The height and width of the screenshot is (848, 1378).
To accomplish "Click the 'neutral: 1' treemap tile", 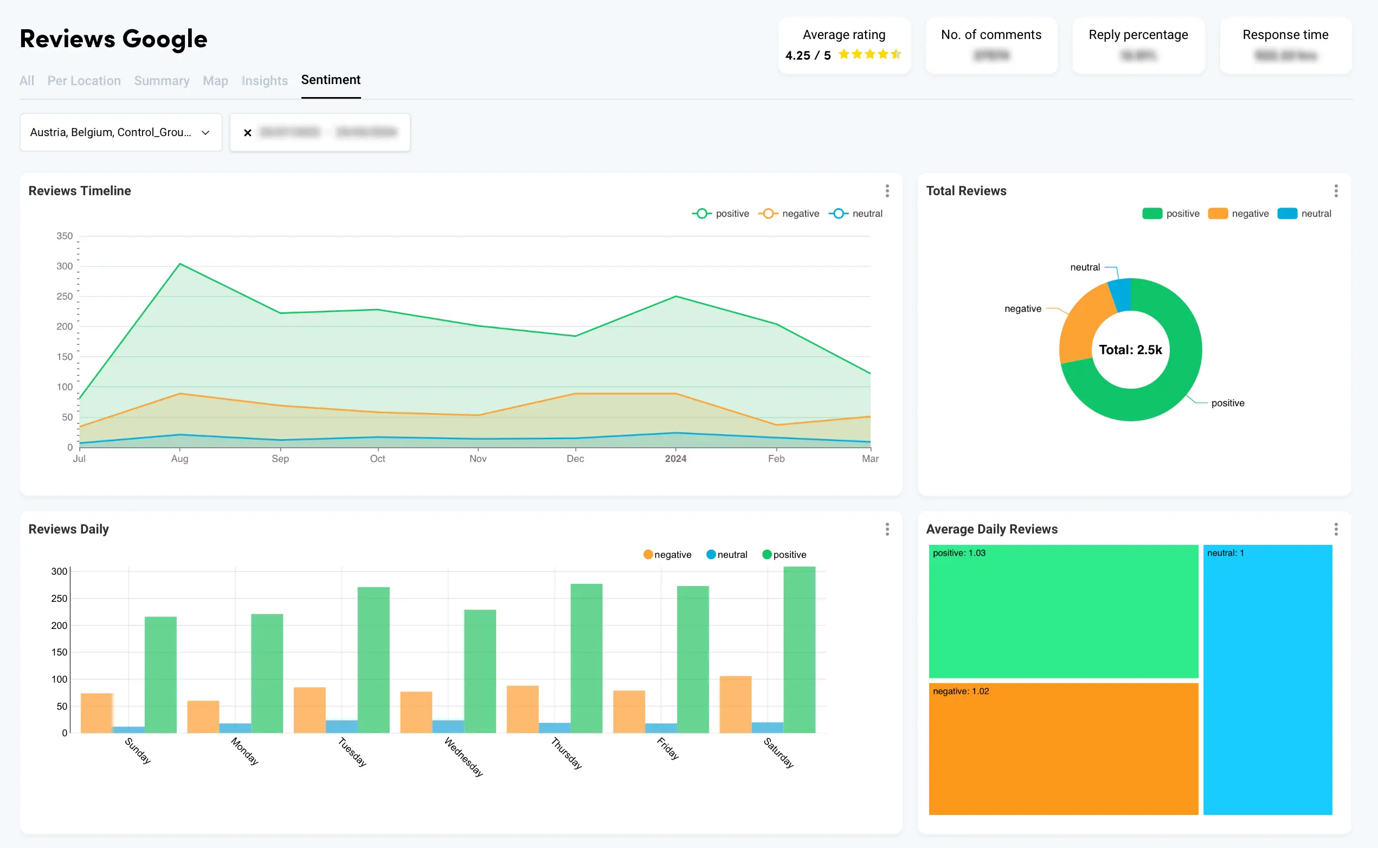I will pyautogui.click(x=1267, y=680).
